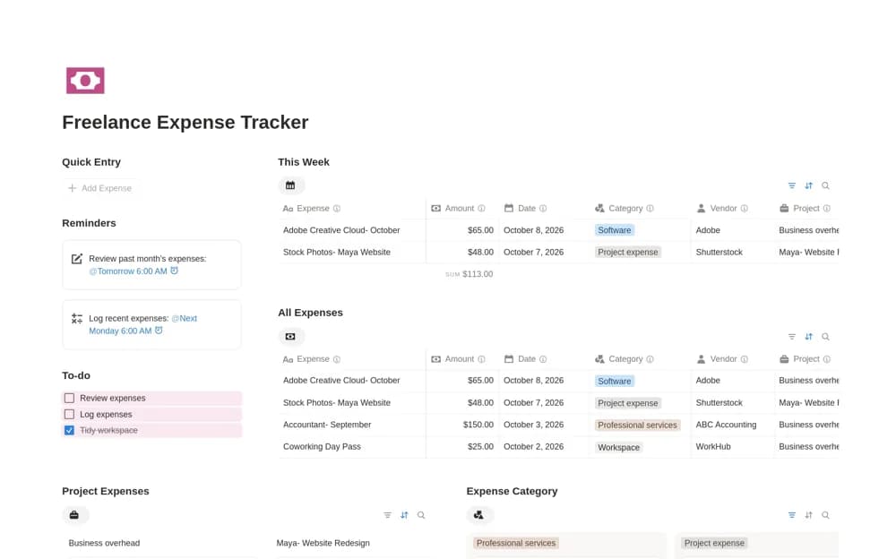896x559 pixels.
Task: Click Shutterstock vendor in This Week
Action: (719, 252)
